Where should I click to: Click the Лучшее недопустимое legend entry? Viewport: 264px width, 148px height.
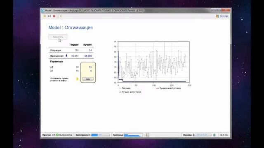[169, 88]
